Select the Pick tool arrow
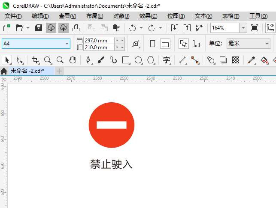This screenshot has height=208, width=276. point(7,60)
